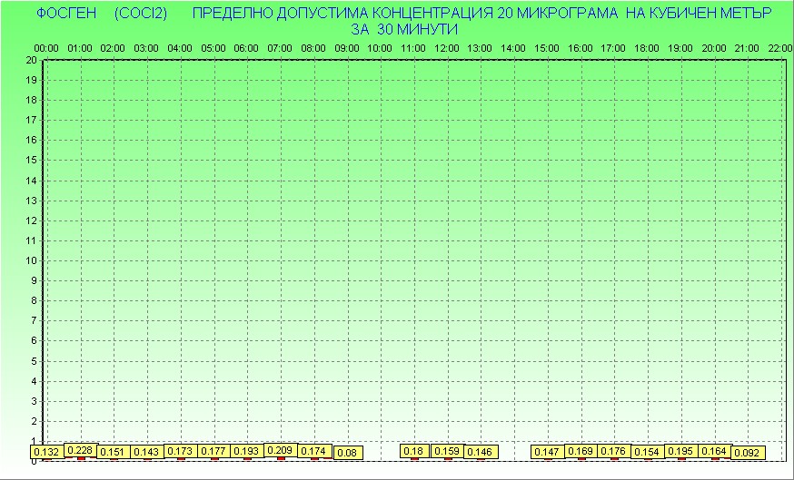Click the 17:00 time axis label

pyautogui.click(x=613, y=49)
